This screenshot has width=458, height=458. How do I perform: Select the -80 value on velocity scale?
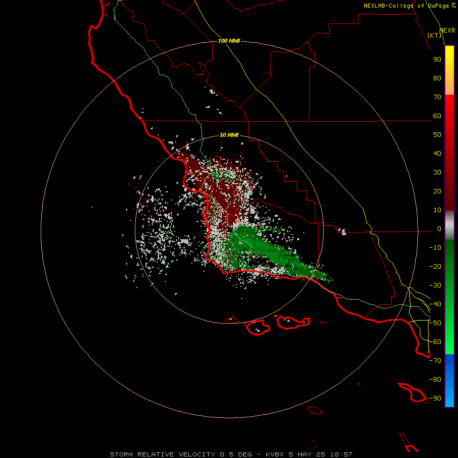coord(435,380)
